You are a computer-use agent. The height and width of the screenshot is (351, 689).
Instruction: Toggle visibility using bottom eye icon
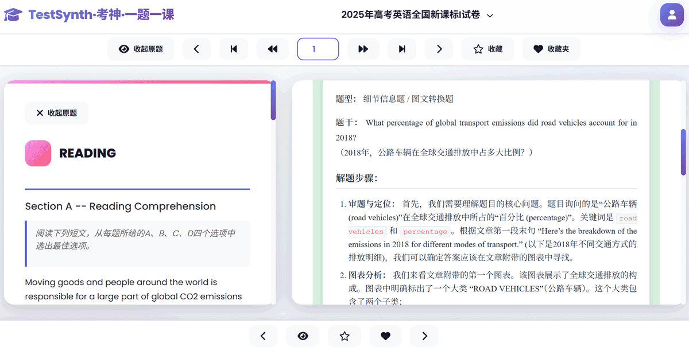(303, 336)
